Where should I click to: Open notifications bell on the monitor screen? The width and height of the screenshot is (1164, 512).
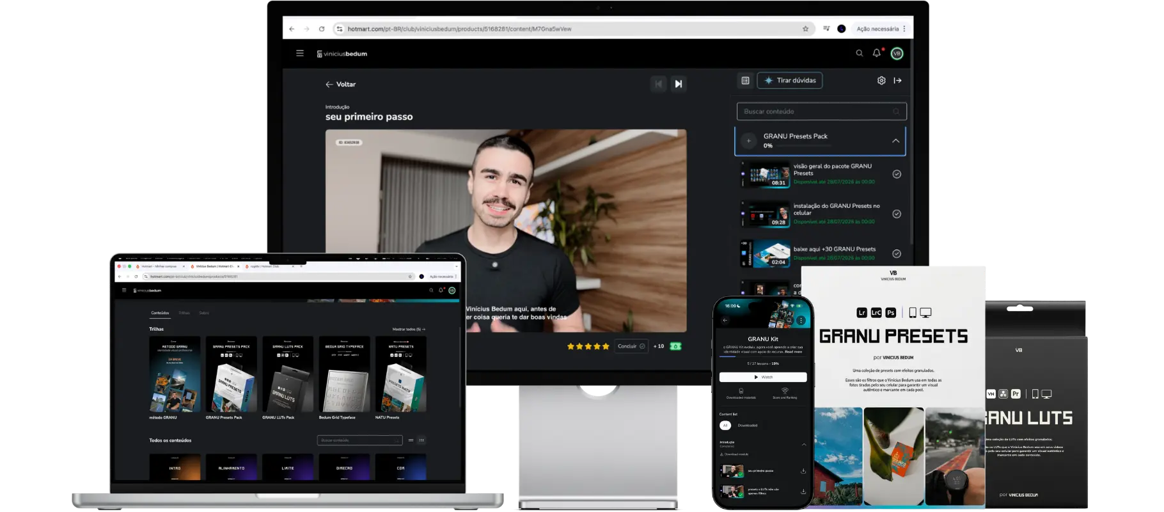[x=877, y=53]
